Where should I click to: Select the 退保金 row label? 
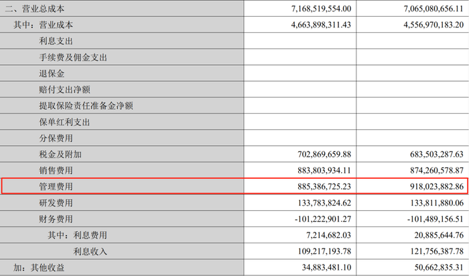click(52, 74)
